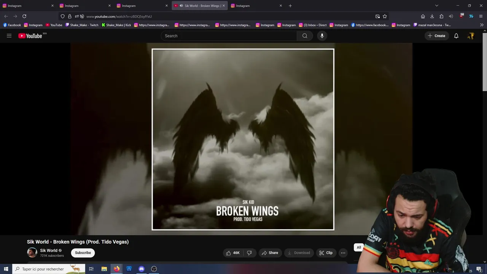Image resolution: width=487 pixels, height=274 pixels.
Task: Click the search magnifier button
Action: click(x=305, y=36)
